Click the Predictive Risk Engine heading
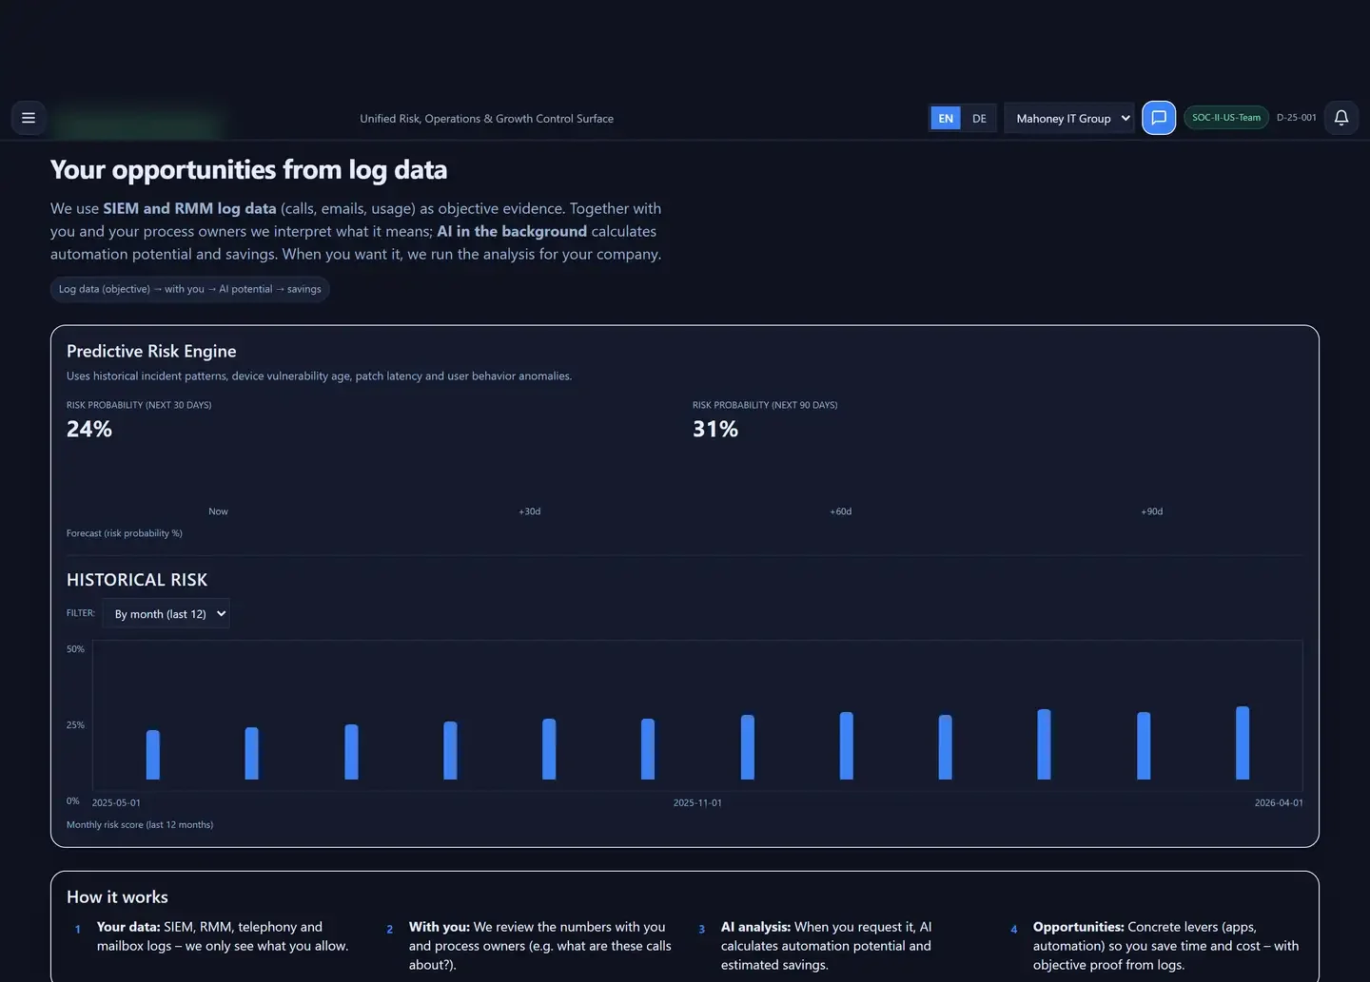This screenshot has width=1370, height=982. [150, 351]
